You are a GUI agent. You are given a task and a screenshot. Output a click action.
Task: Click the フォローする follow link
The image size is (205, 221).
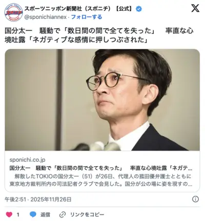coord(87,17)
